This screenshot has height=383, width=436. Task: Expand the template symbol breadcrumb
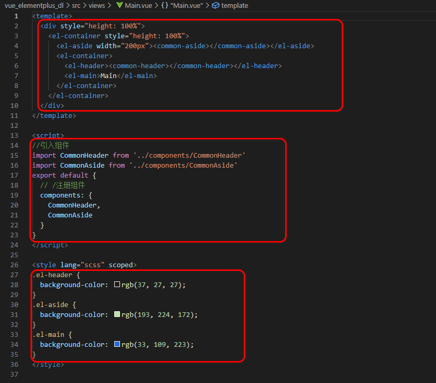[235, 5]
